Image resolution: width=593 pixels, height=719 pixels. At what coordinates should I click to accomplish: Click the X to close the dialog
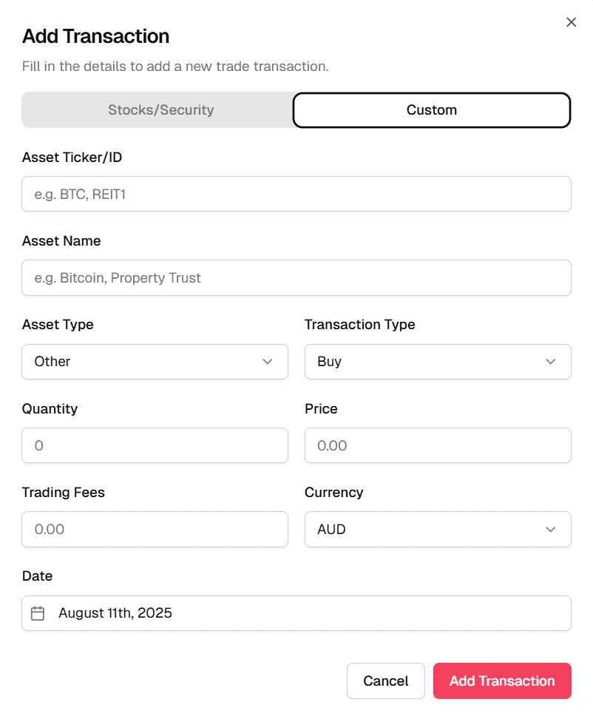tap(571, 22)
